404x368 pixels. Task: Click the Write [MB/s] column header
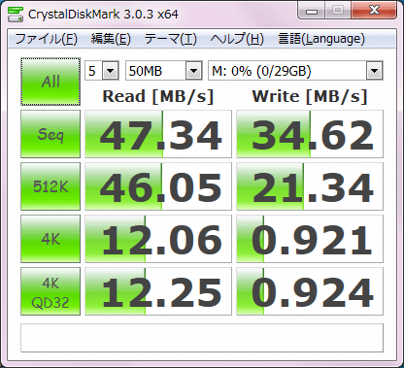click(310, 96)
